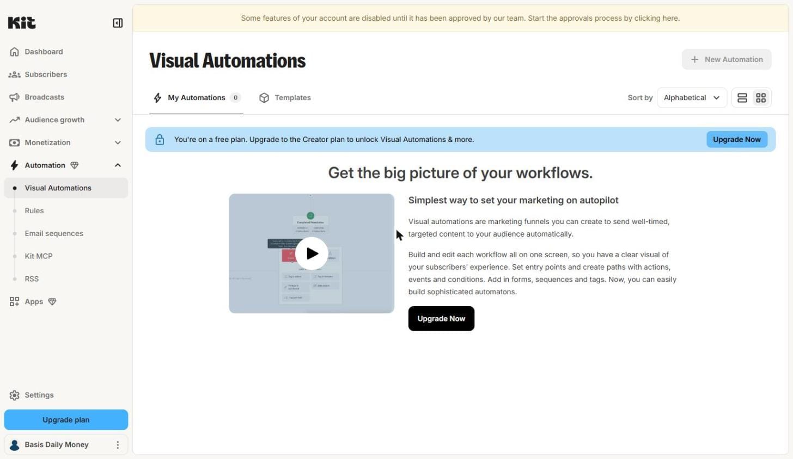Click the 'Sort by' label
Viewport: 793px width, 459px height.
point(640,98)
